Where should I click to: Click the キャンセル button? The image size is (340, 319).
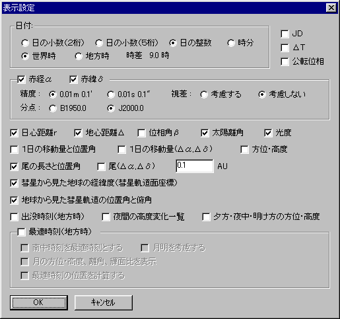(x=104, y=302)
